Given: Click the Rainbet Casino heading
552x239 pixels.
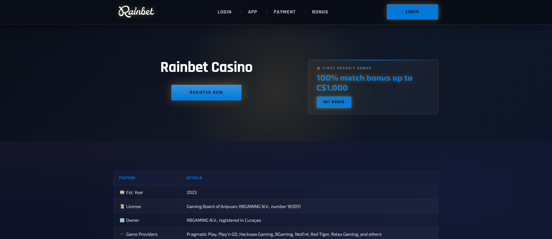Looking at the screenshot, I should 206,67.
